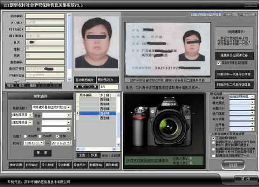Click the 数据传输 button

click(x=96, y=165)
